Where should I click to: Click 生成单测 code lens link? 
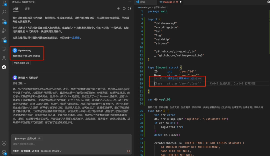pos(247,107)
